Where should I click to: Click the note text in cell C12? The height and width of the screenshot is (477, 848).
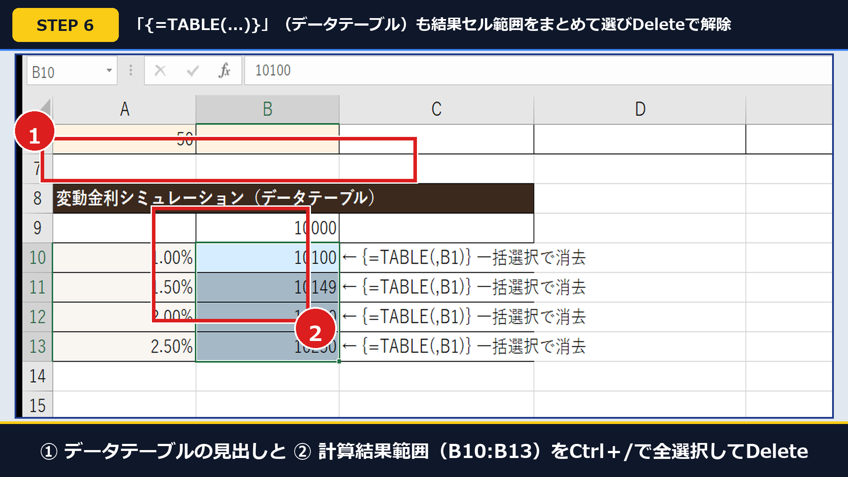pyautogui.click(x=464, y=317)
